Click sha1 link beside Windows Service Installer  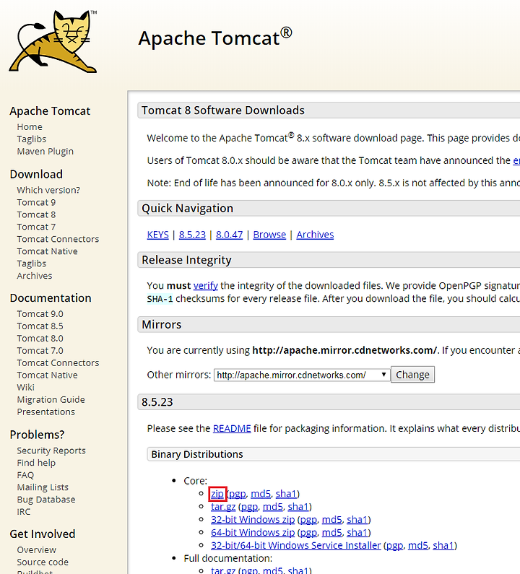tap(443, 545)
